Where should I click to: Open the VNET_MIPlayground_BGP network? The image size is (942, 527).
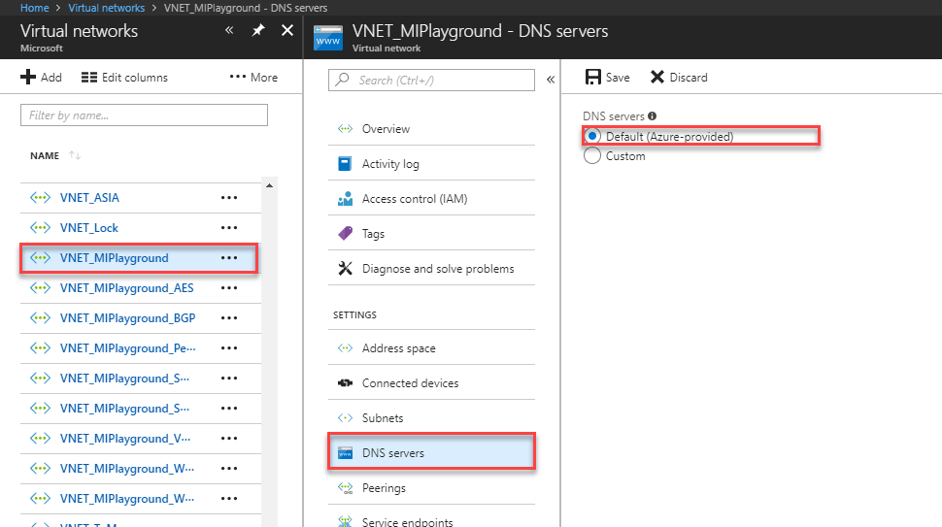127,318
